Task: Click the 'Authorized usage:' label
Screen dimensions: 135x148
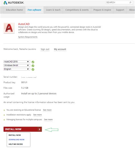Action: coord(9,95)
